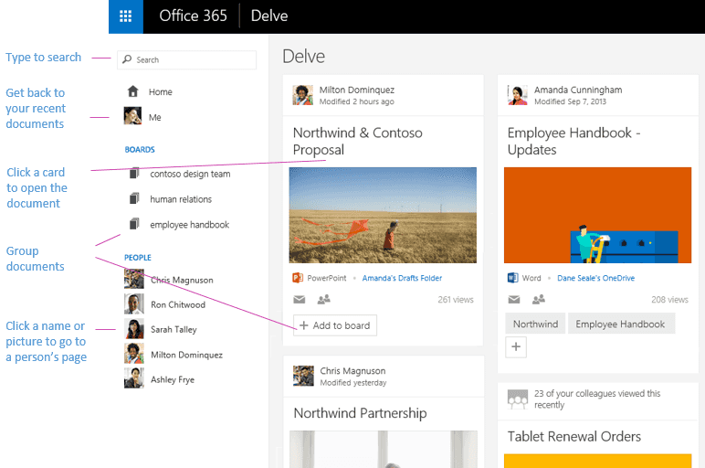Click Amanda Cunningham name on card header

578,90
